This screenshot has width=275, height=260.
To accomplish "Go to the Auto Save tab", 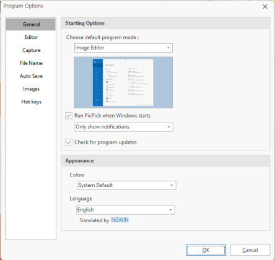I will click(x=31, y=76).
